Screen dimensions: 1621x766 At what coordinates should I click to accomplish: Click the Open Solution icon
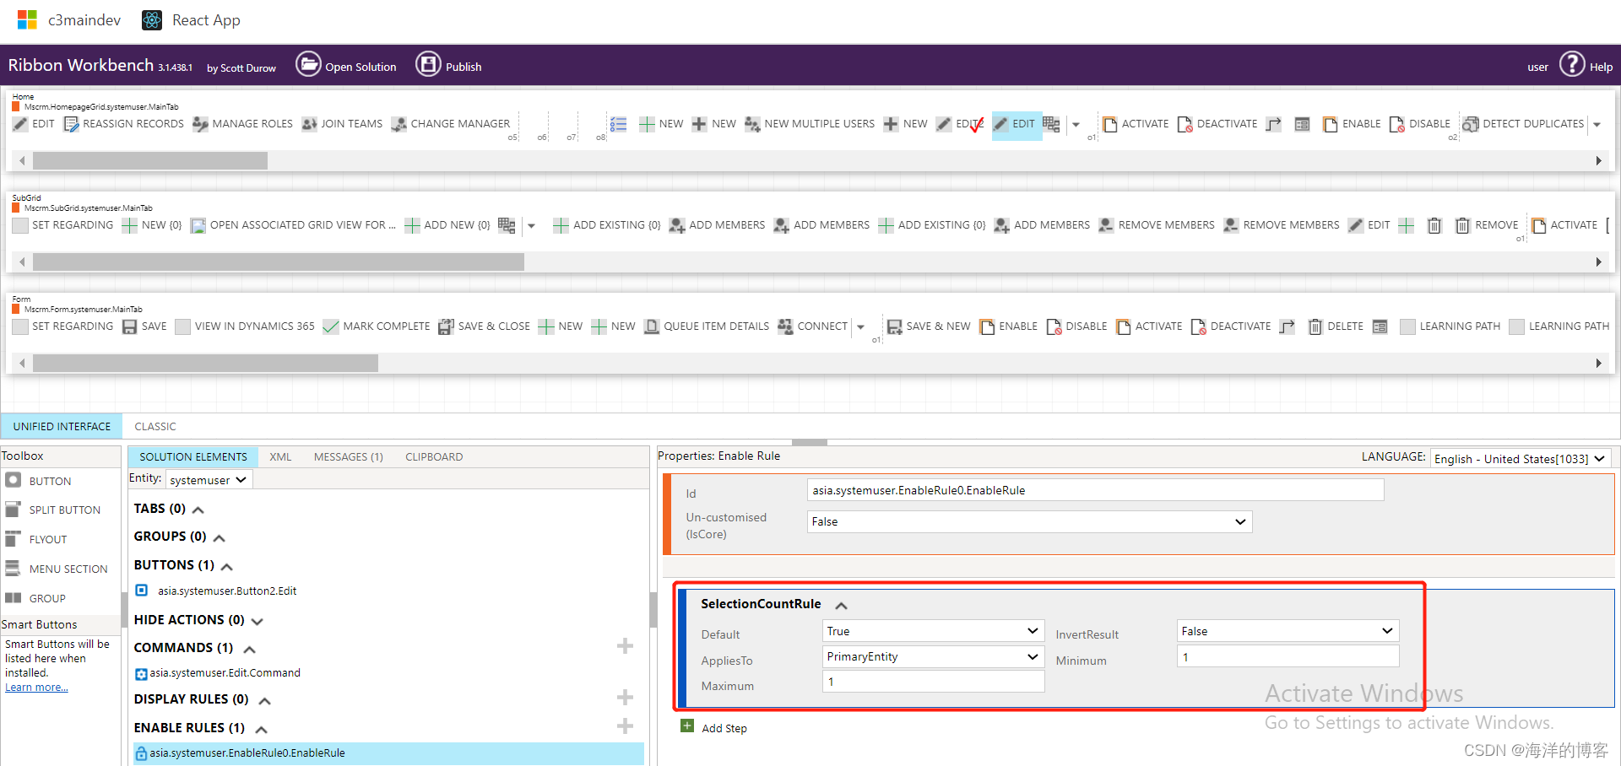[x=308, y=64]
